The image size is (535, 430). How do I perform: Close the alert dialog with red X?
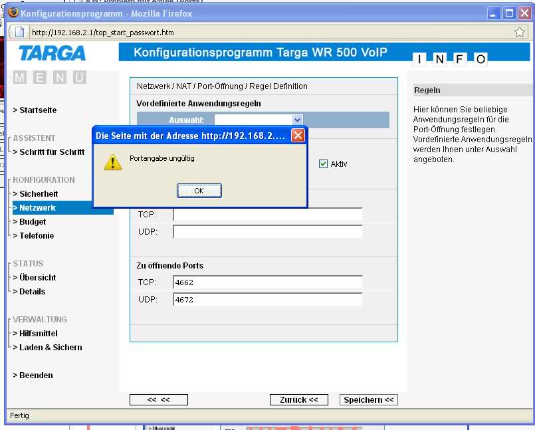click(x=298, y=136)
